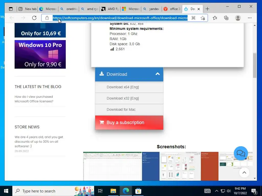Screen dimensions: 262x196
Task: Click the back-to-top arrow button
Action: click(244, 173)
